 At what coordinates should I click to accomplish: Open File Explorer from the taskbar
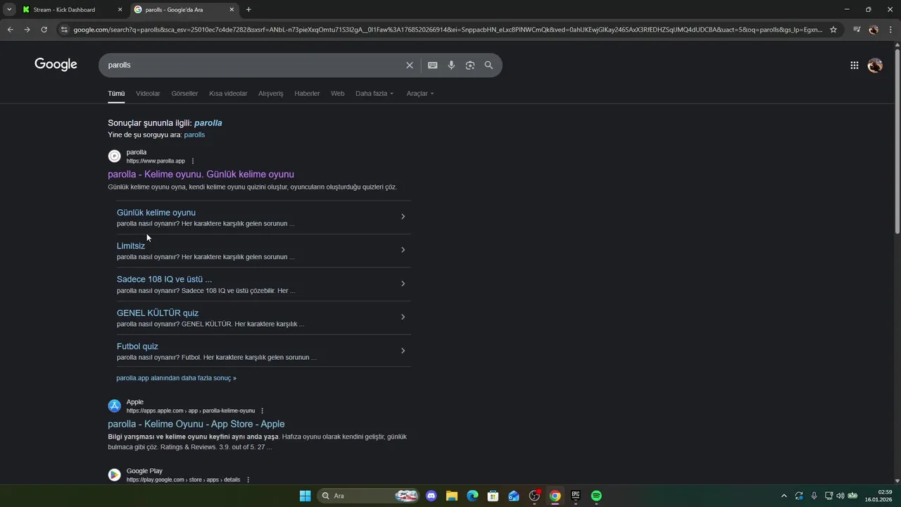452,496
